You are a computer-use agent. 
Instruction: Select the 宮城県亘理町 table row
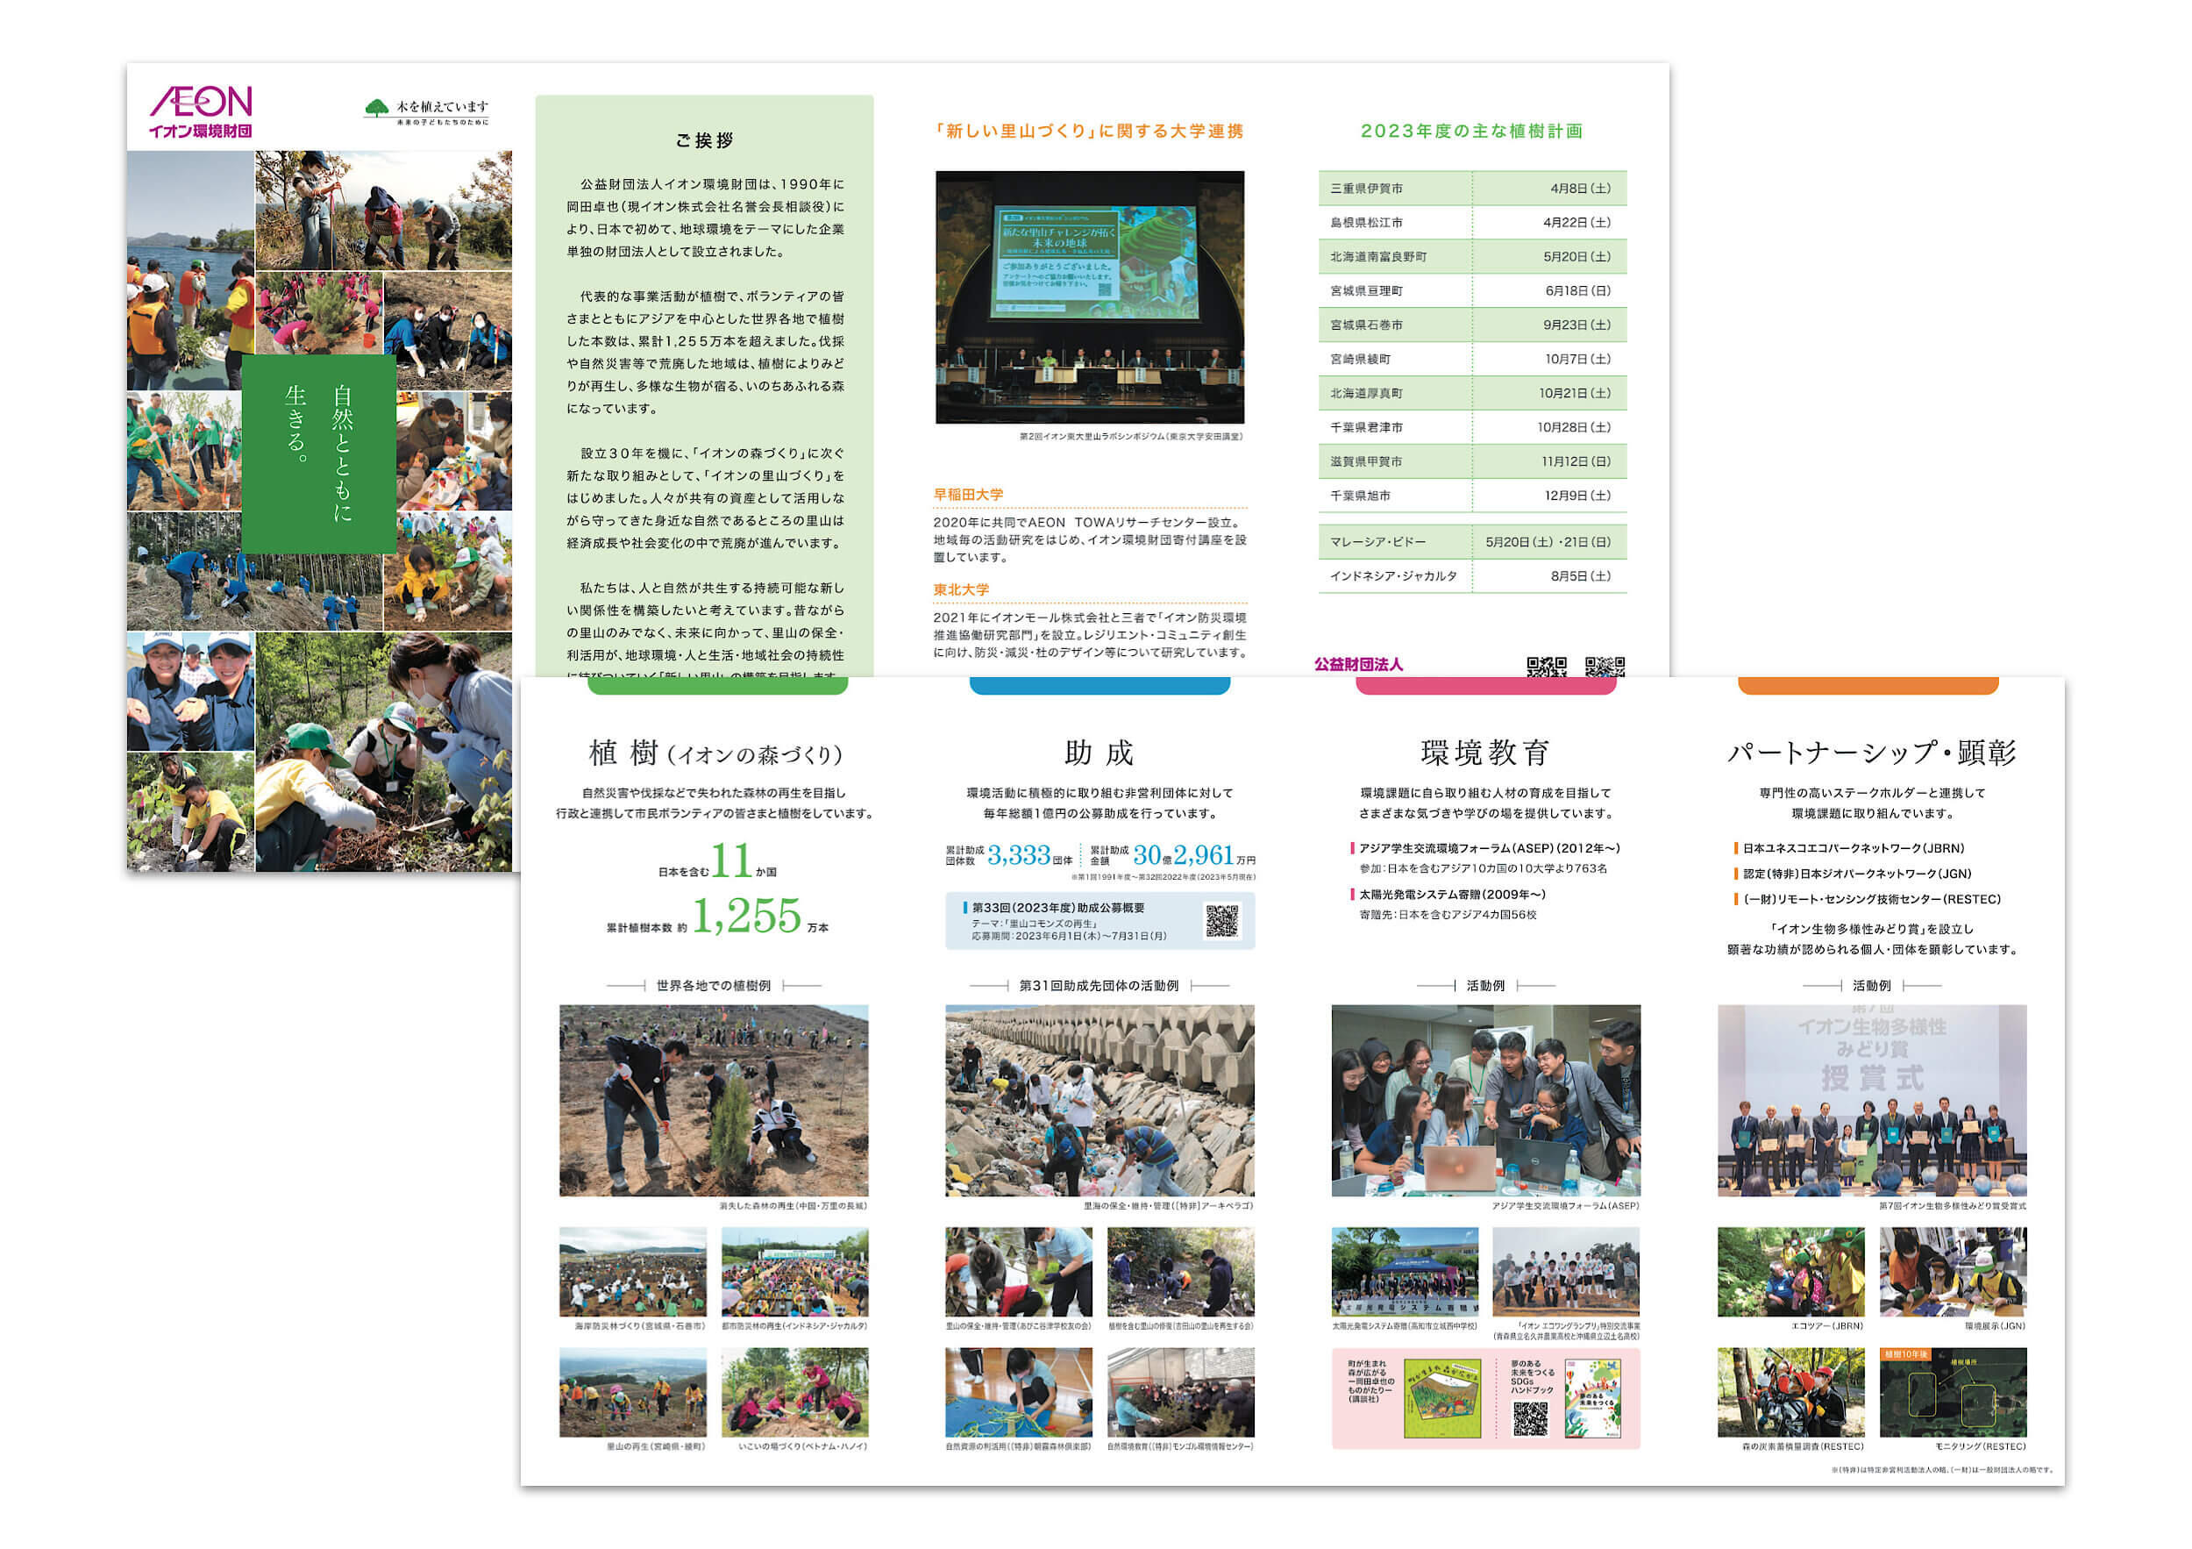coord(1472,290)
